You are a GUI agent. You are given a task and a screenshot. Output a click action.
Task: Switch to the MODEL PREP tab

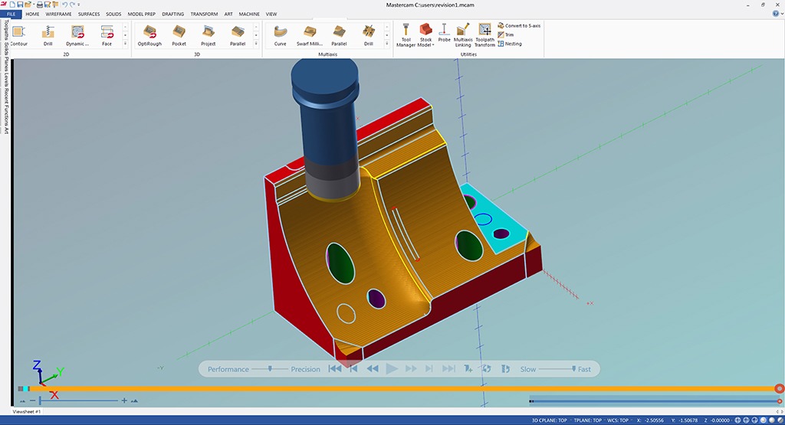[x=141, y=14]
